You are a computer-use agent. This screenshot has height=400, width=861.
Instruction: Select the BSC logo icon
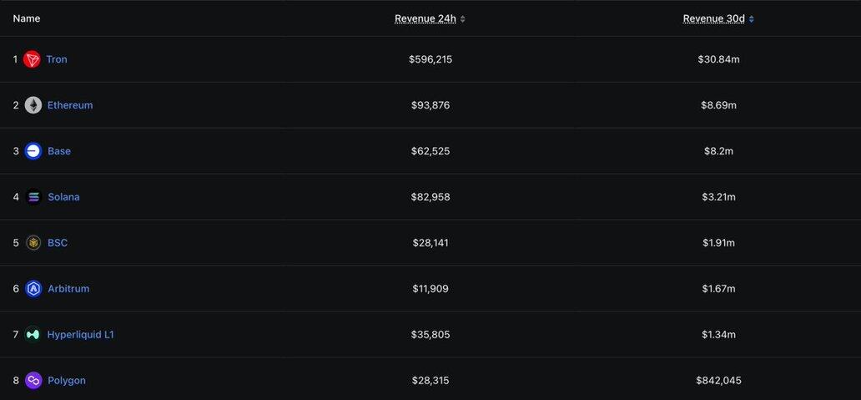(x=33, y=243)
